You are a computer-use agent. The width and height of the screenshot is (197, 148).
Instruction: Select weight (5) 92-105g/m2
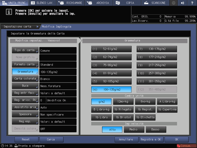click(111, 82)
